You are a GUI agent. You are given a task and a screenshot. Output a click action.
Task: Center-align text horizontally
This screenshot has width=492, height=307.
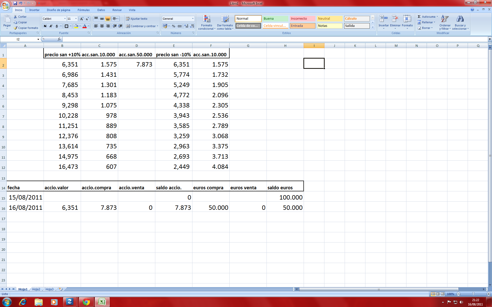[102, 26]
